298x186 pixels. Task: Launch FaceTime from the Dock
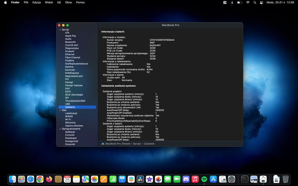pos(177,179)
